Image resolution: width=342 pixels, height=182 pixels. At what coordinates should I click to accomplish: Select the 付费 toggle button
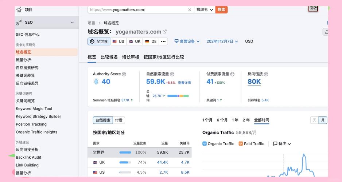pos(118,120)
